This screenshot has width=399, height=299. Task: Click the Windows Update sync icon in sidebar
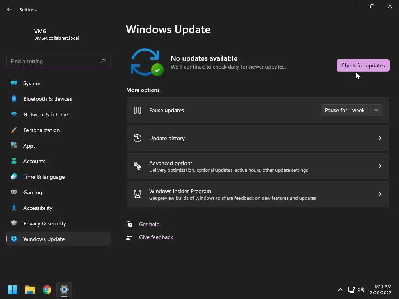14,239
